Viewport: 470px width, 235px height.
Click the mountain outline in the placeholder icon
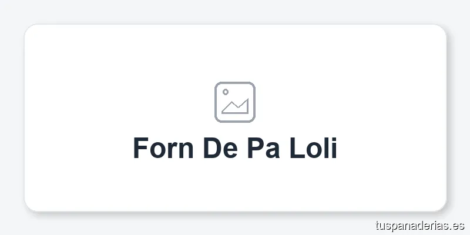click(236, 107)
